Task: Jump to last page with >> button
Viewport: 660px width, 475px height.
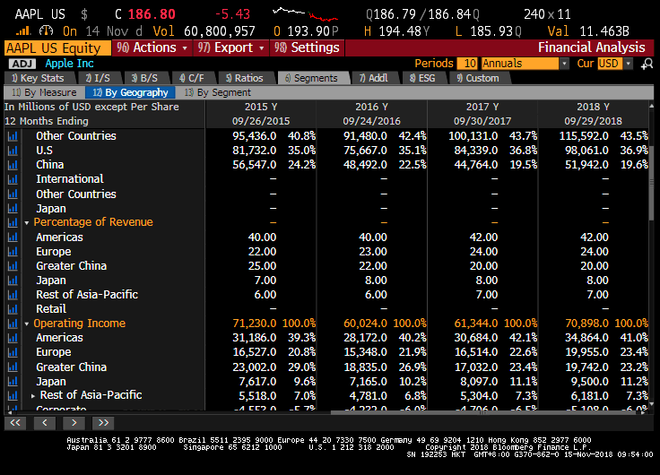Action: 103,423
